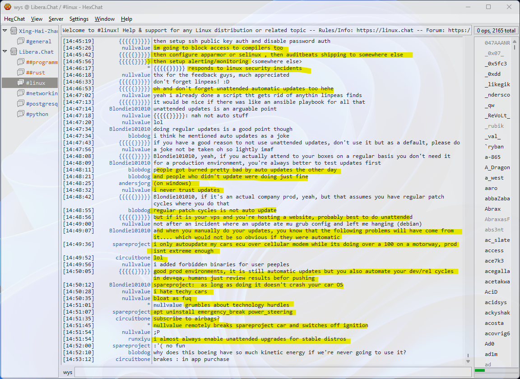
Task: Click the Libera.Chat server icon
Action: 14,52
